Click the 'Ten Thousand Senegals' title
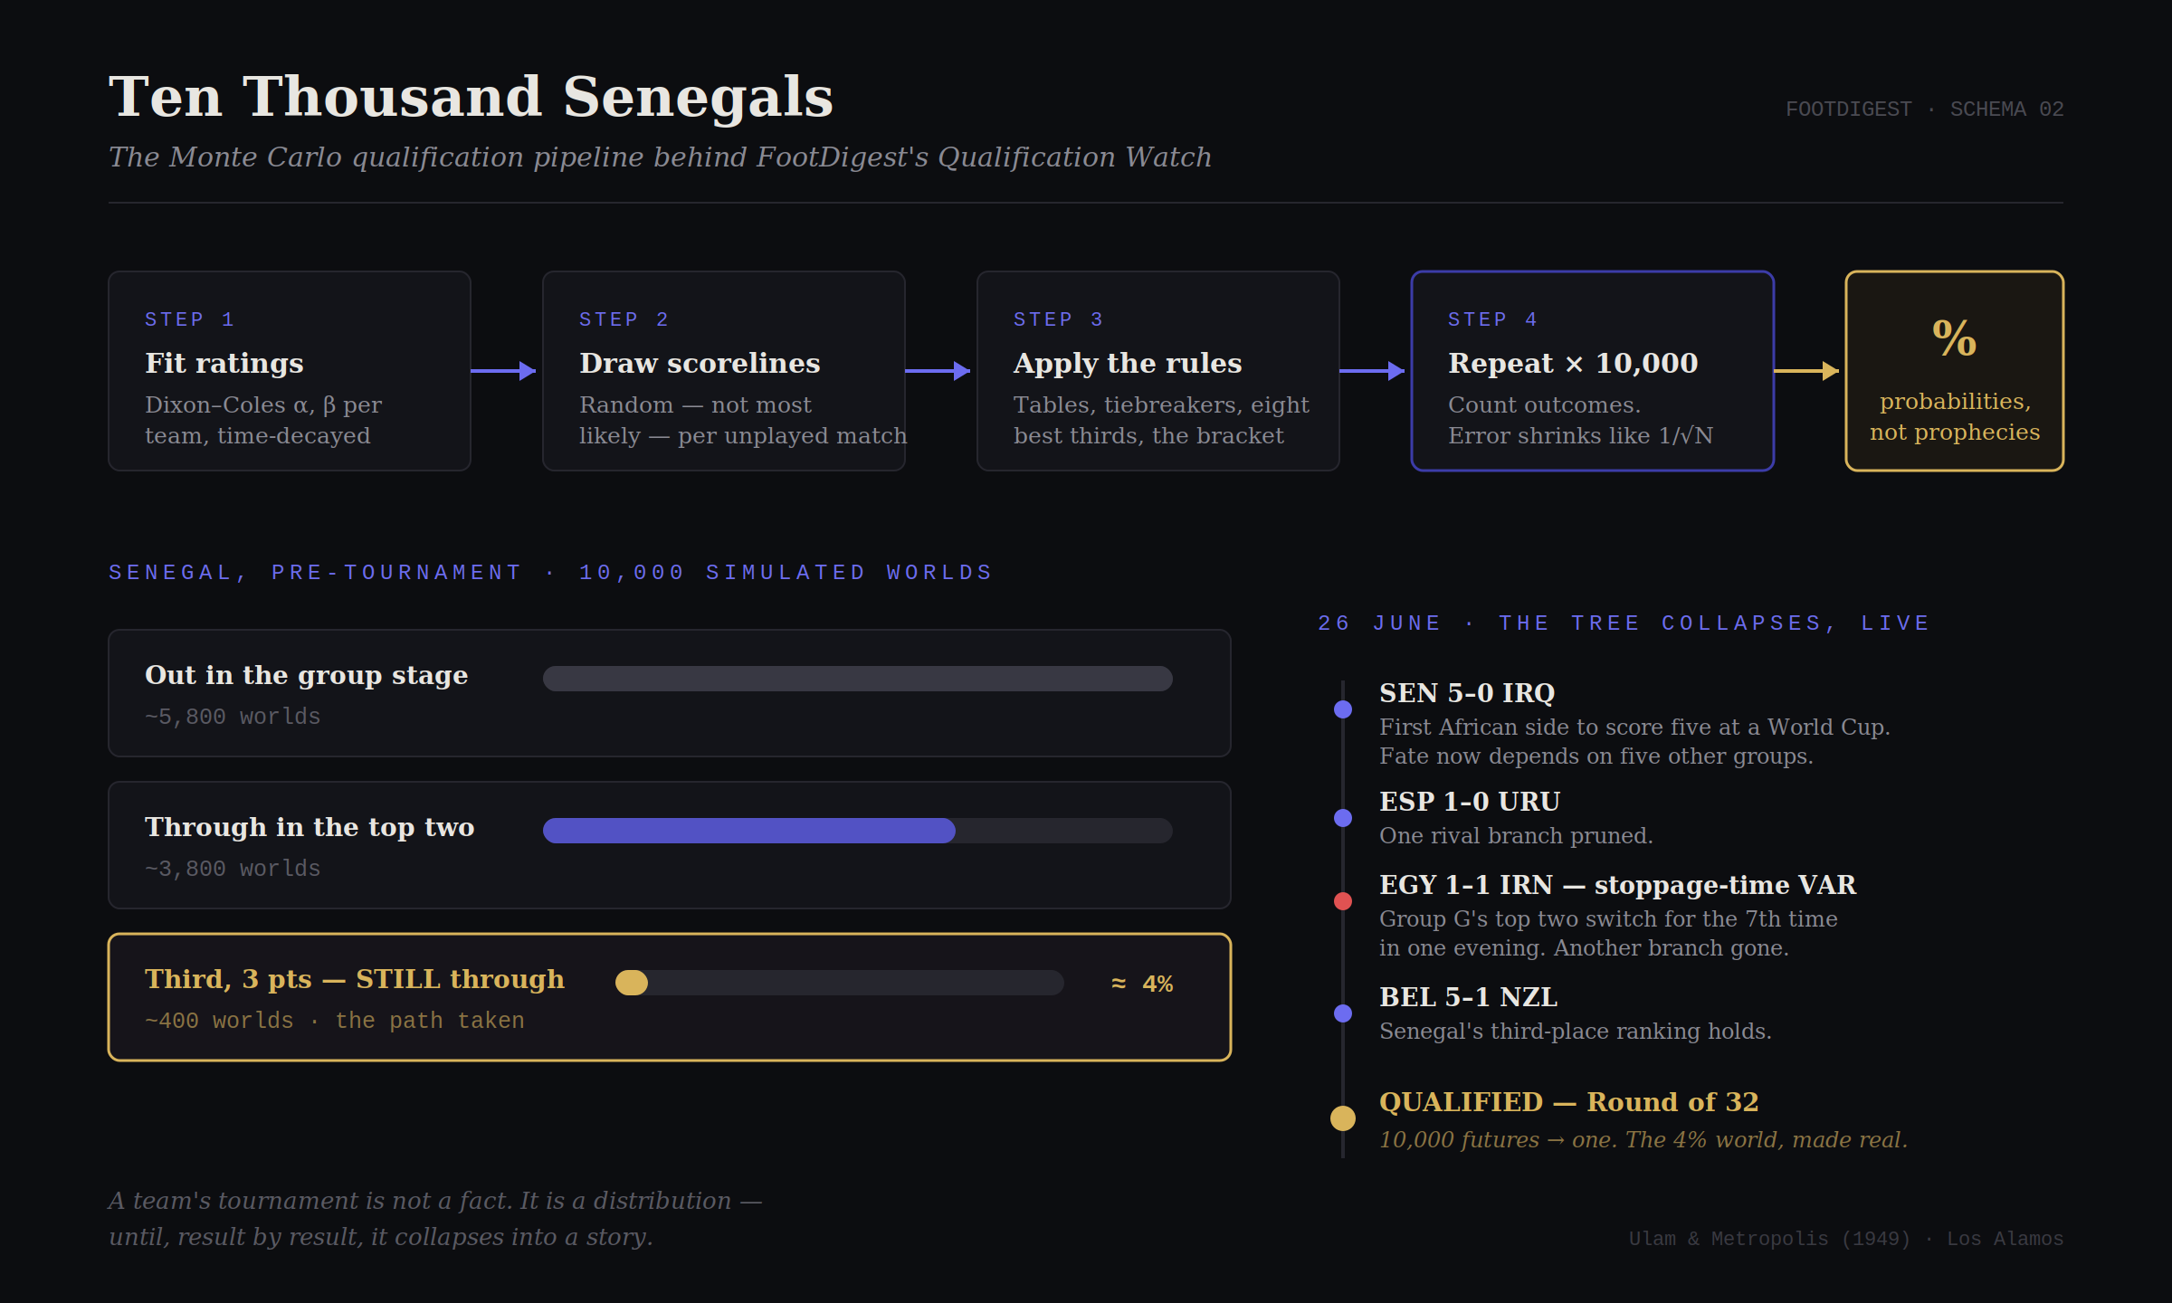This screenshot has width=2172, height=1303. 471,96
